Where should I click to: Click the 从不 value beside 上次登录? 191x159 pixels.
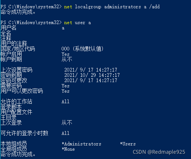coord(67,122)
